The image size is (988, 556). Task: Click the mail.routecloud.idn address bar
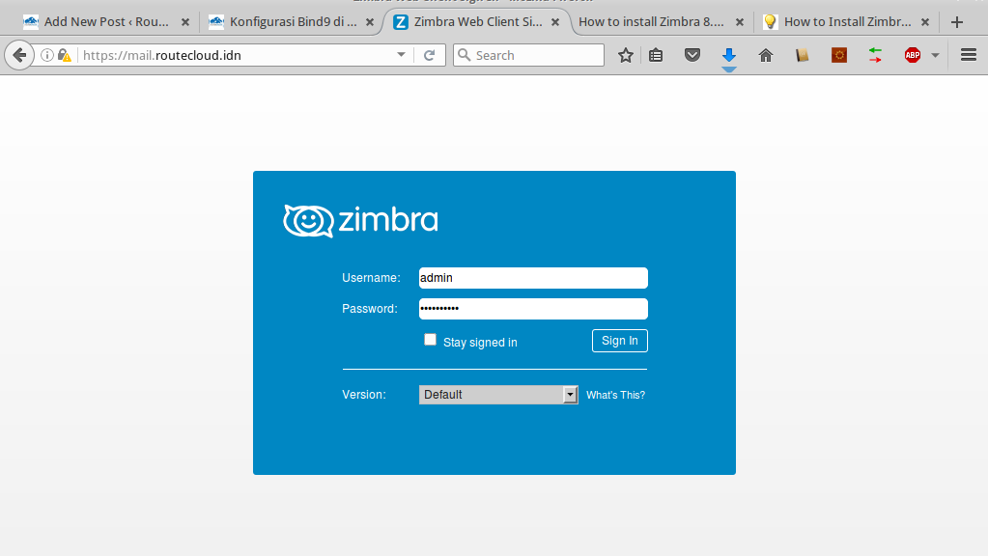[x=240, y=55]
